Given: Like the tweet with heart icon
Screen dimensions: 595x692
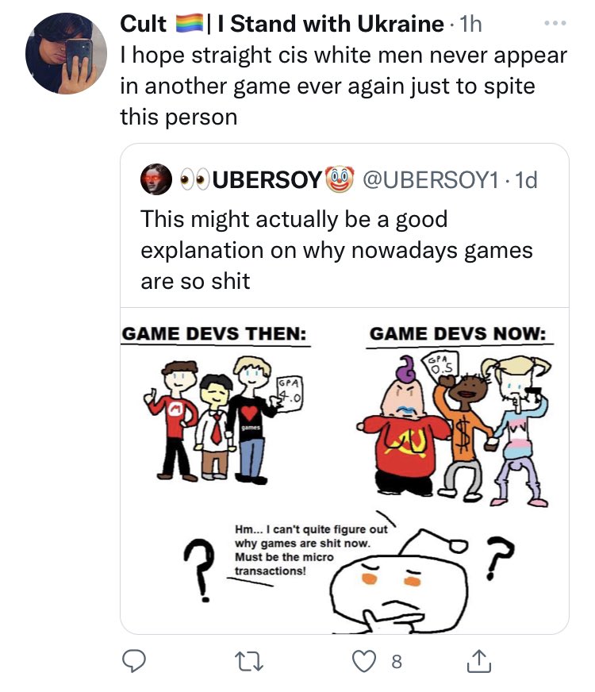Looking at the screenshot, I should [x=364, y=661].
